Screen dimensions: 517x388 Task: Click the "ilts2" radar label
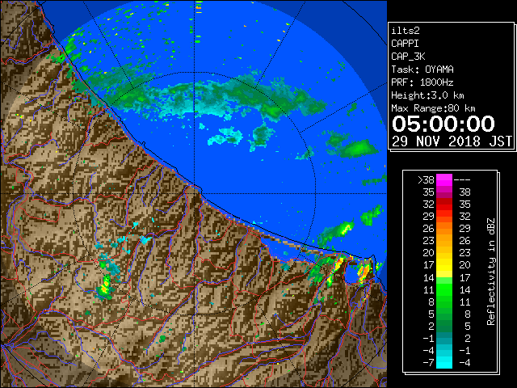click(406, 31)
